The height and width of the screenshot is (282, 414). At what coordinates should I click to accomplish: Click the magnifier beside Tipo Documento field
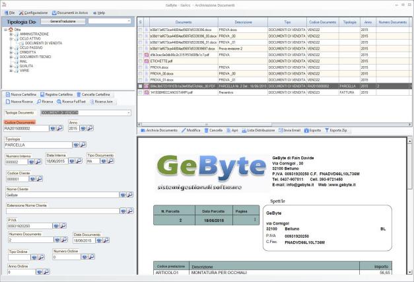point(111,160)
